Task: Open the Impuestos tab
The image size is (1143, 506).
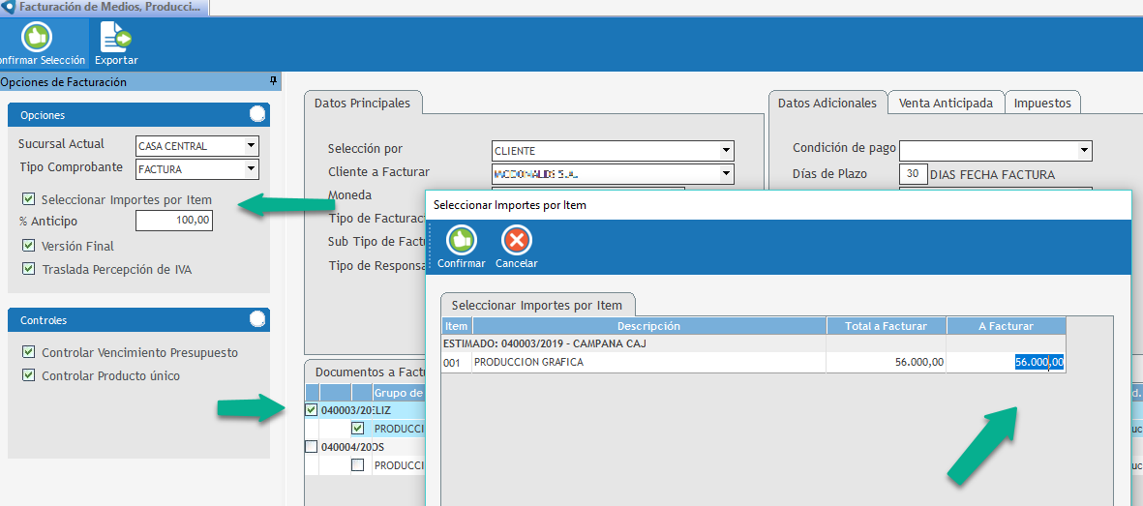Action: point(1042,103)
